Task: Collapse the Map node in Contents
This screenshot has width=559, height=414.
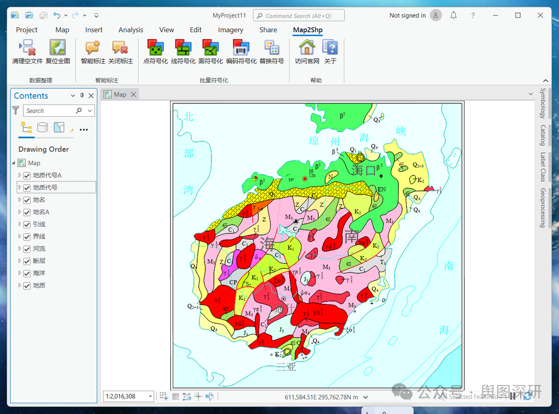Action: click(x=14, y=163)
